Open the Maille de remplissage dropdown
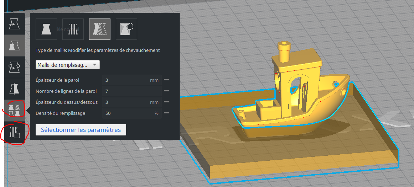This screenshot has width=414, height=187. click(68, 65)
